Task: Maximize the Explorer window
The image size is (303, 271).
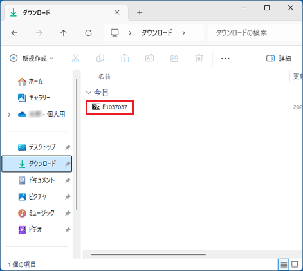Action: (267, 8)
